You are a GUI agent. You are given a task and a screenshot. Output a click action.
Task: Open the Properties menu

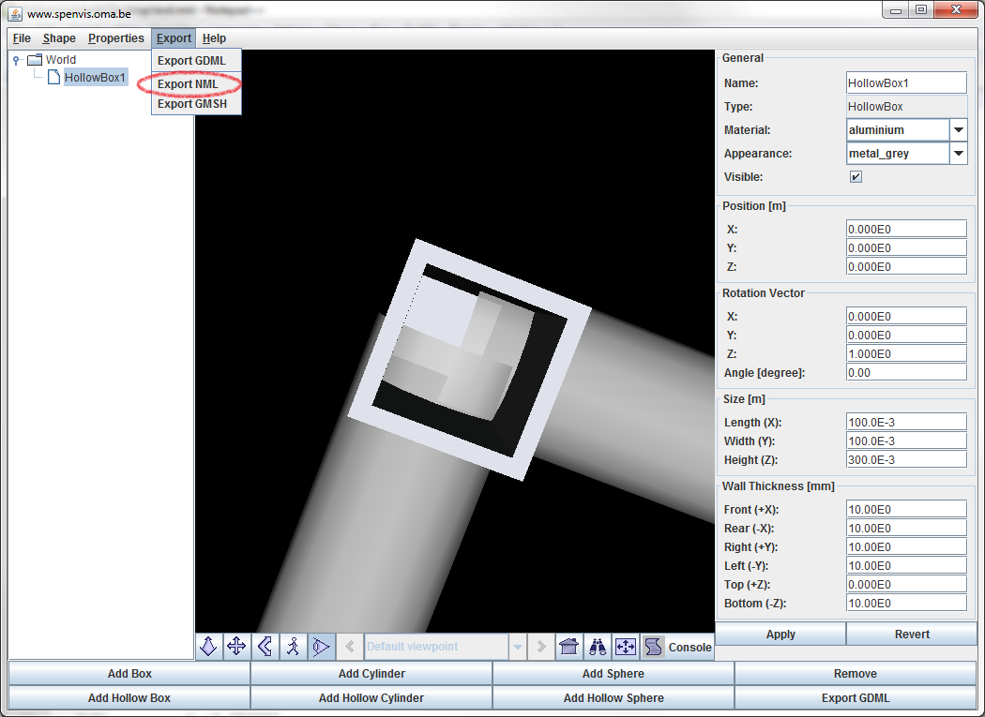coord(115,38)
